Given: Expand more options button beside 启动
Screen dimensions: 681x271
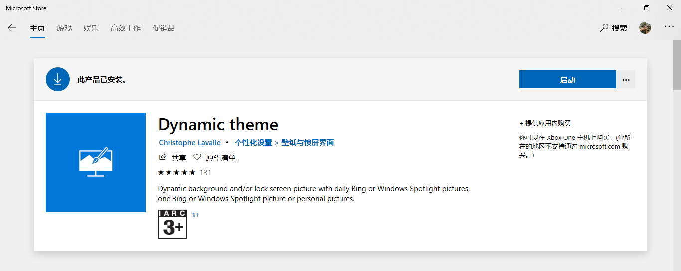Looking at the screenshot, I should point(626,79).
